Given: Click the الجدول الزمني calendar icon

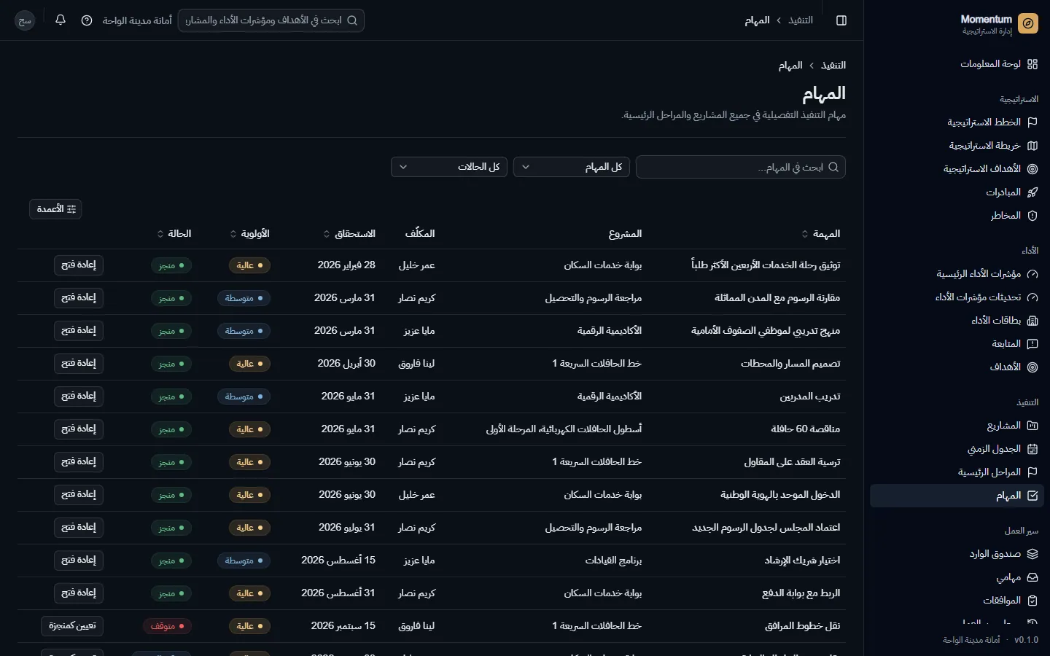Looking at the screenshot, I should 1032,449.
